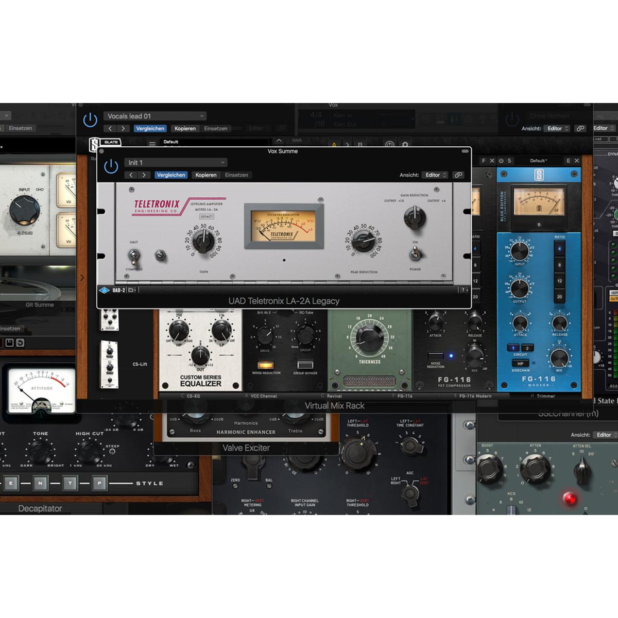
Task: Click the CS-Lift module thumbnail
Action: (109, 364)
